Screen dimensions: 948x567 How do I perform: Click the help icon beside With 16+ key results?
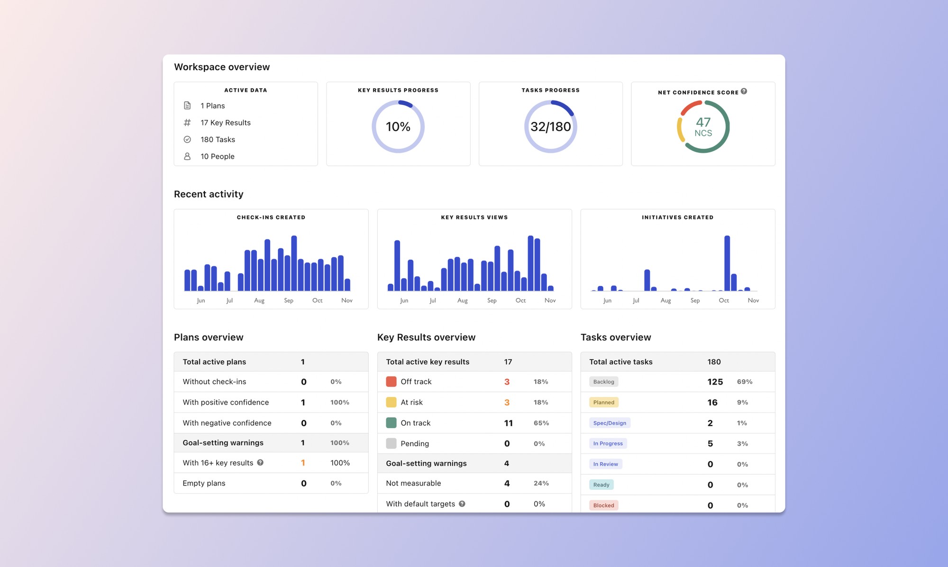point(260,463)
